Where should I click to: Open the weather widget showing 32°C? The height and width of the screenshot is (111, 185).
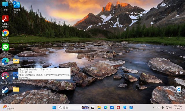9,108
